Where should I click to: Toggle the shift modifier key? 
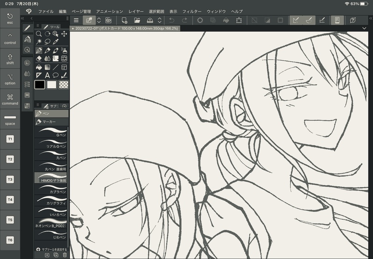[10, 59]
